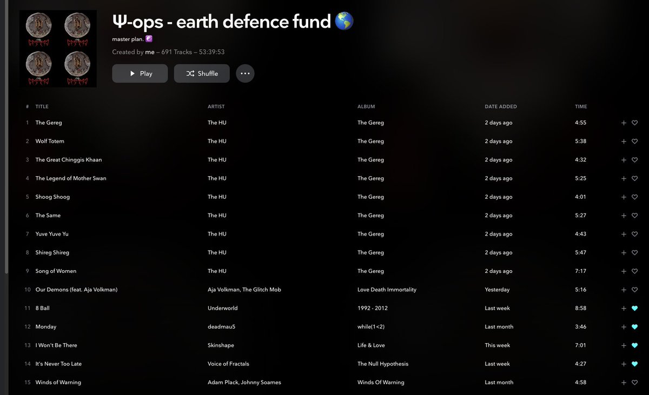Unfavorite It's Never Too Late
The image size is (649, 395).
635,364
